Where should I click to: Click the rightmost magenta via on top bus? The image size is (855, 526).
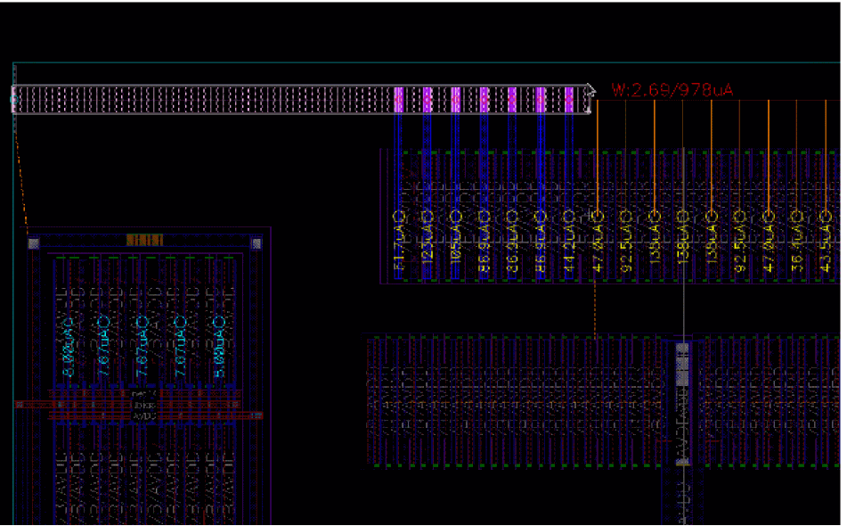[x=569, y=99]
